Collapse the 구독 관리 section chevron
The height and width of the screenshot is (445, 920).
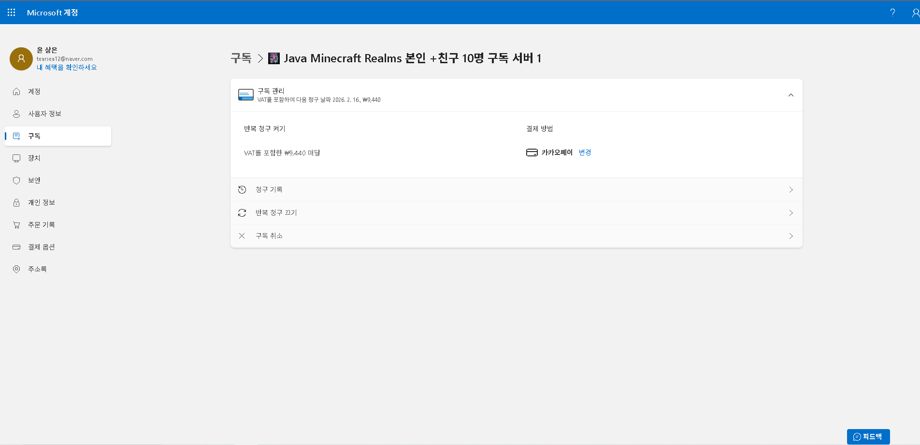tap(791, 95)
